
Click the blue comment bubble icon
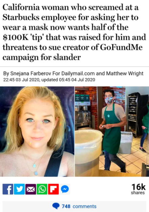click(x=56, y=206)
